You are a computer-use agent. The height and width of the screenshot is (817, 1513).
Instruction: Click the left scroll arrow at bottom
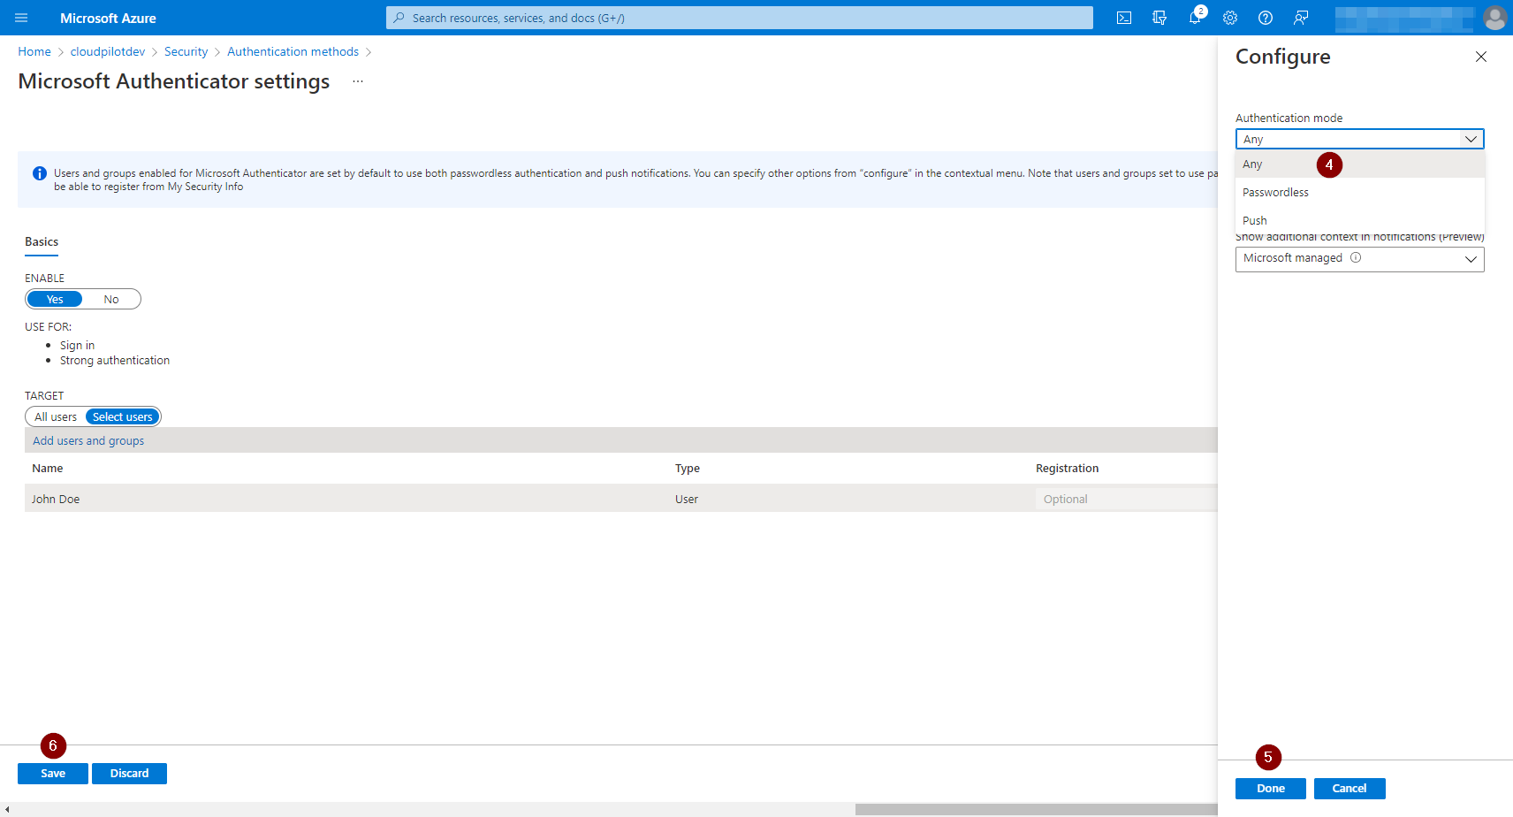[7, 809]
